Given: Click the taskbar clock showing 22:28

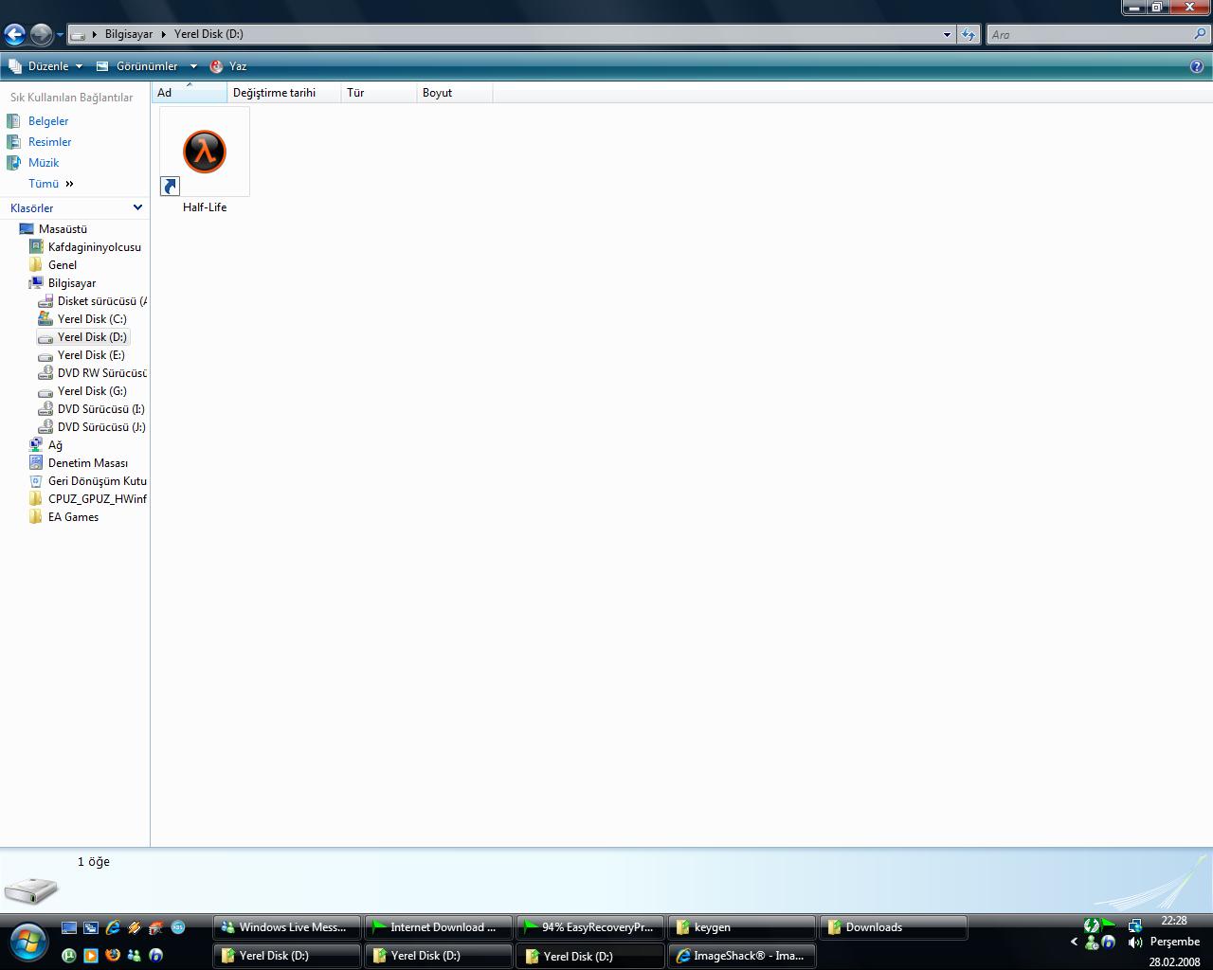Looking at the screenshot, I should (x=1174, y=921).
